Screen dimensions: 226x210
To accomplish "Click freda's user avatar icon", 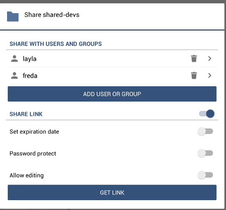I will coord(14,76).
